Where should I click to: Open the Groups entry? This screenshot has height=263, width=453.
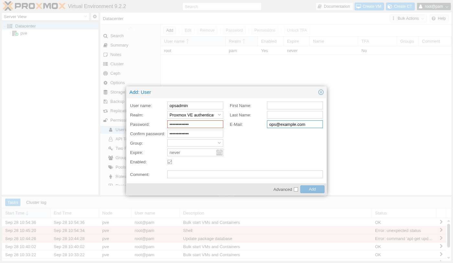(x=117, y=158)
